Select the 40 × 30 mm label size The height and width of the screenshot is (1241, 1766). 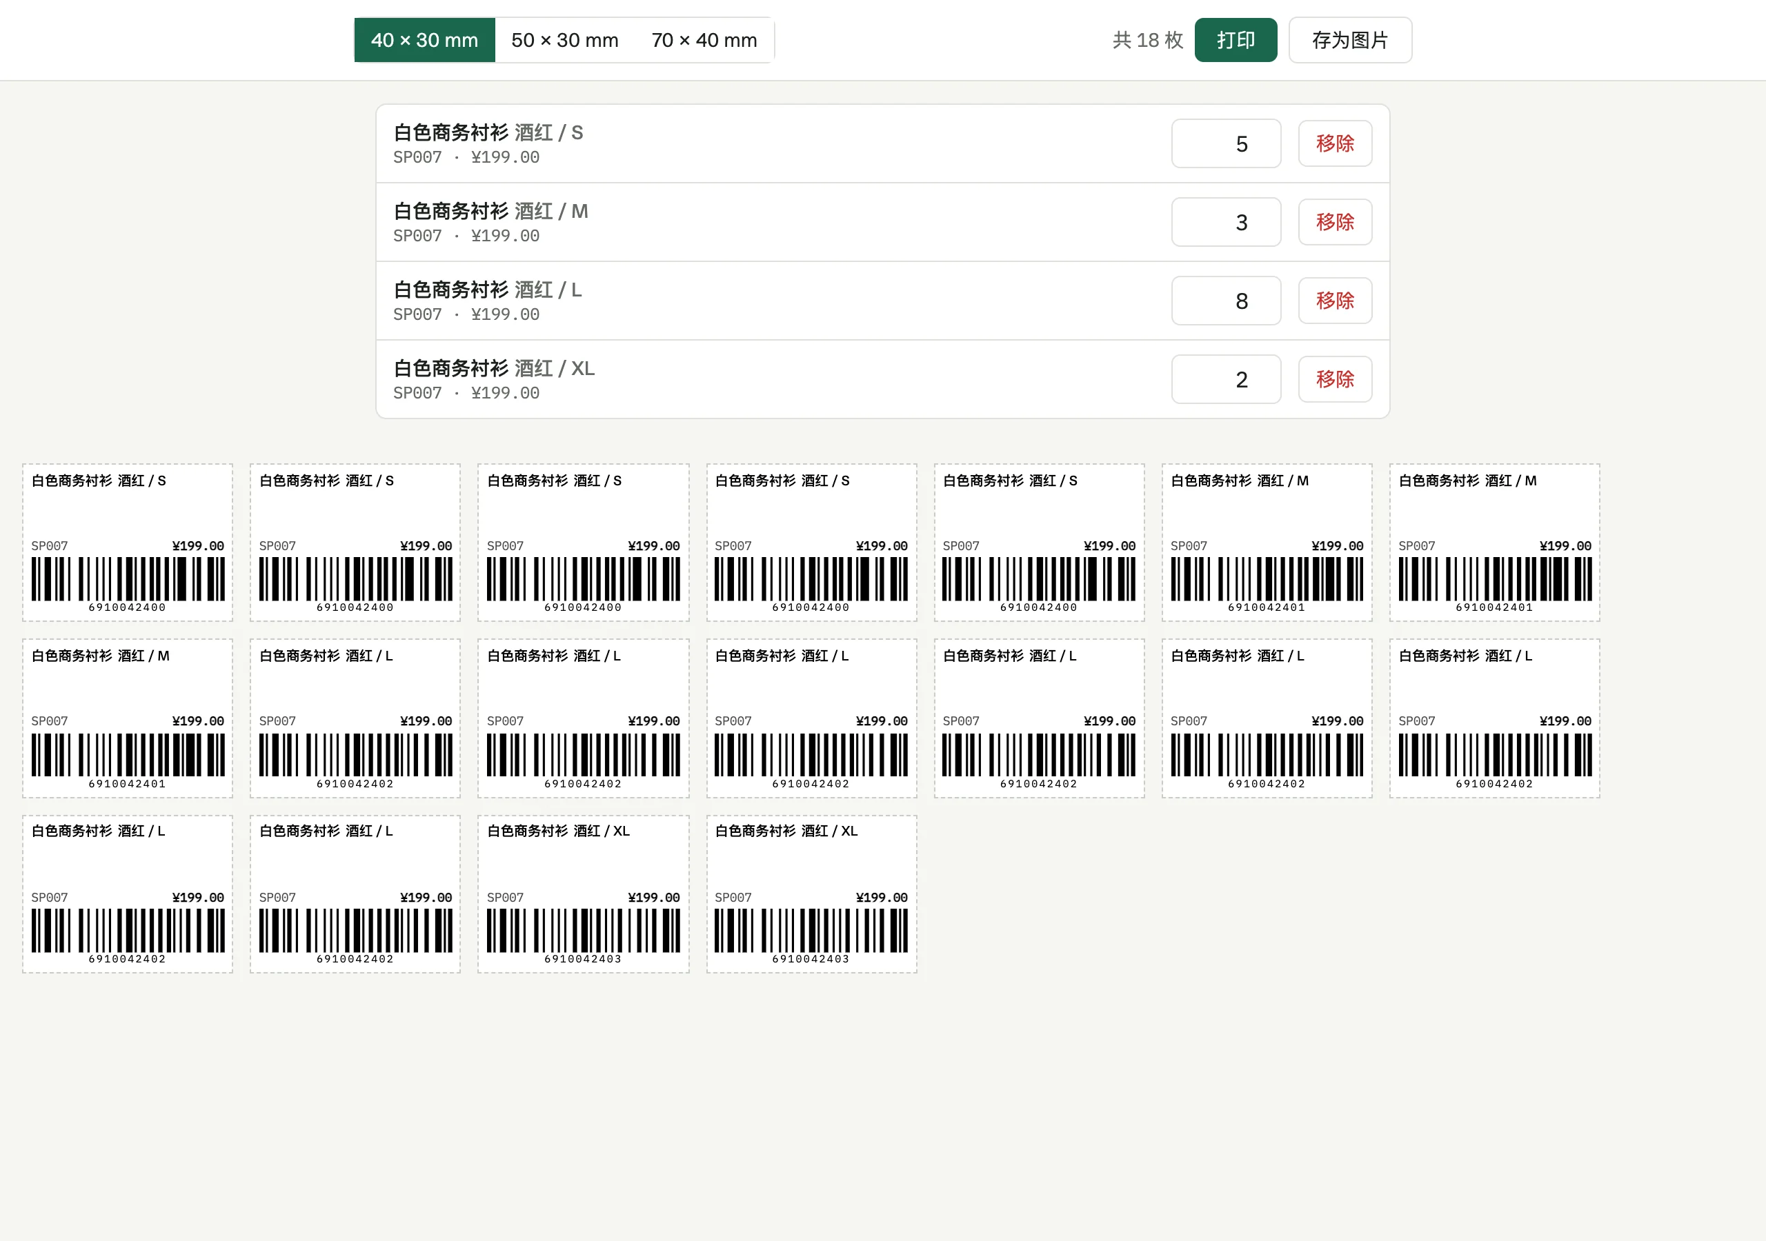(424, 40)
